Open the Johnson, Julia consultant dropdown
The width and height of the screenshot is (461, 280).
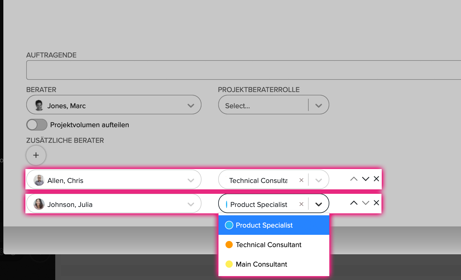coord(114,204)
